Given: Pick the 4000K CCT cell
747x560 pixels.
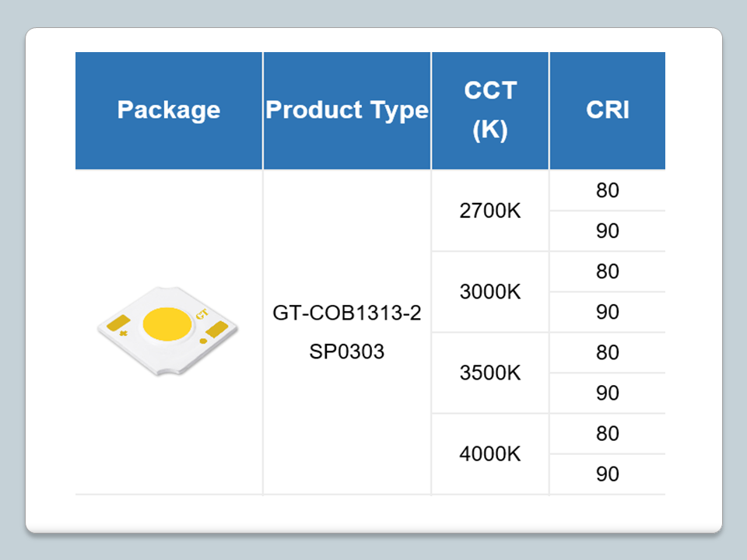Looking at the screenshot, I should [x=490, y=454].
